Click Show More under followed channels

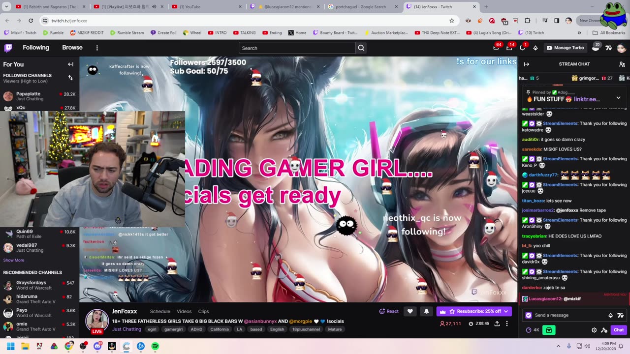(14, 260)
